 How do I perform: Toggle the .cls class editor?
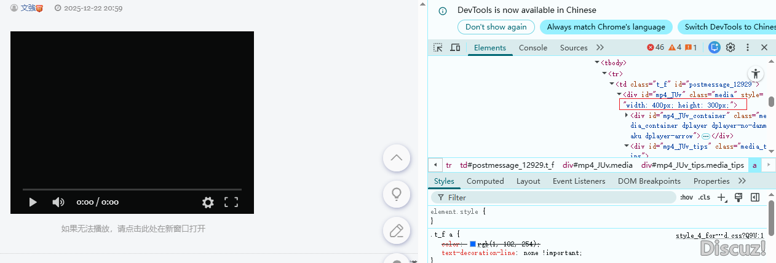coord(704,197)
